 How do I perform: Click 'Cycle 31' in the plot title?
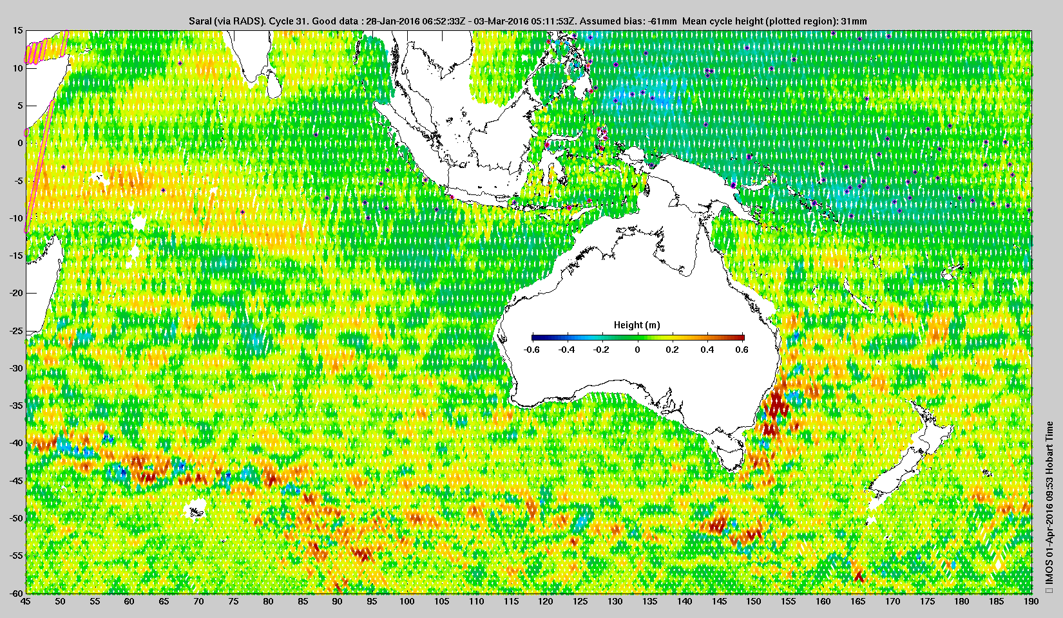287,21
